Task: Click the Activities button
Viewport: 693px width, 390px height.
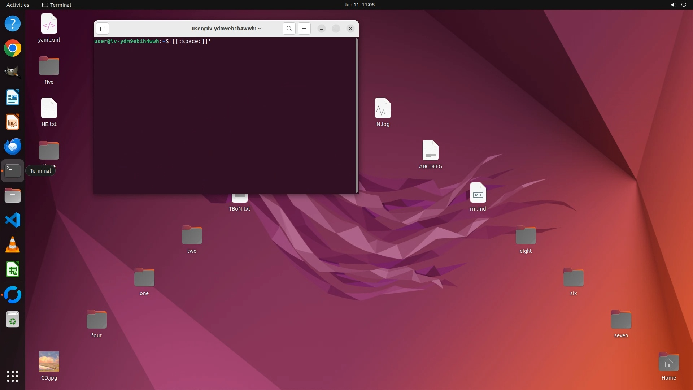Action: [x=18, y=5]
